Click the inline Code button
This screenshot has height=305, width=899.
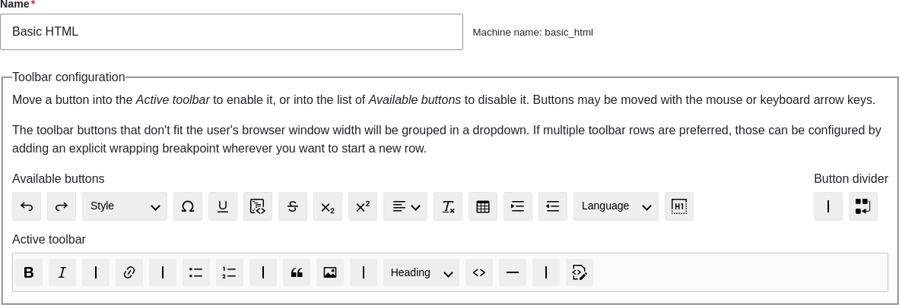point(478,272)
